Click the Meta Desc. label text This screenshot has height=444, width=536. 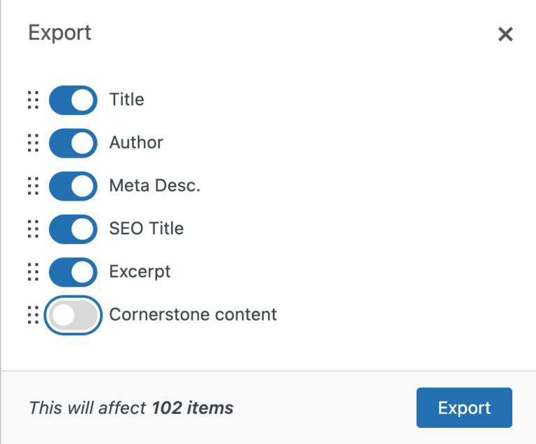coord(155,186)
